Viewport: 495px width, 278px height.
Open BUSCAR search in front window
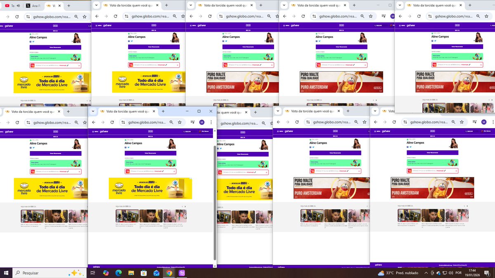pyautogui.click(x=188, y=131)
